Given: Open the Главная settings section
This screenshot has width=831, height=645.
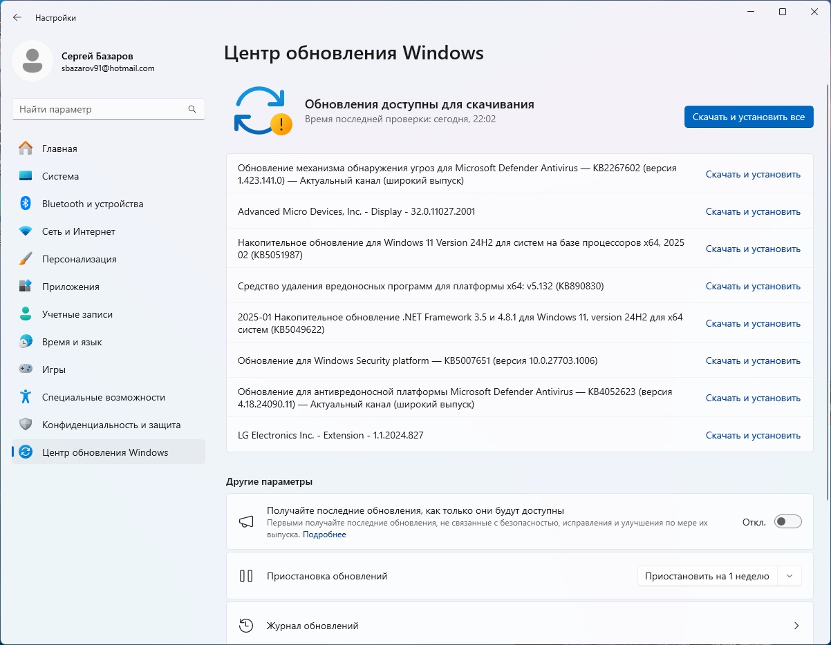Looking at the screenshot, I should [x=109, y=148].
